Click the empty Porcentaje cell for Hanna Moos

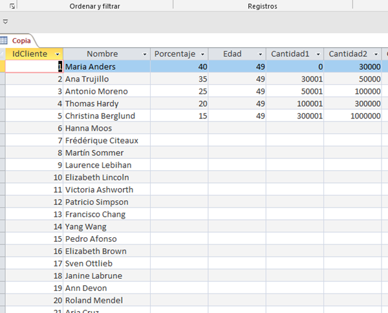(x=179, y=128)
